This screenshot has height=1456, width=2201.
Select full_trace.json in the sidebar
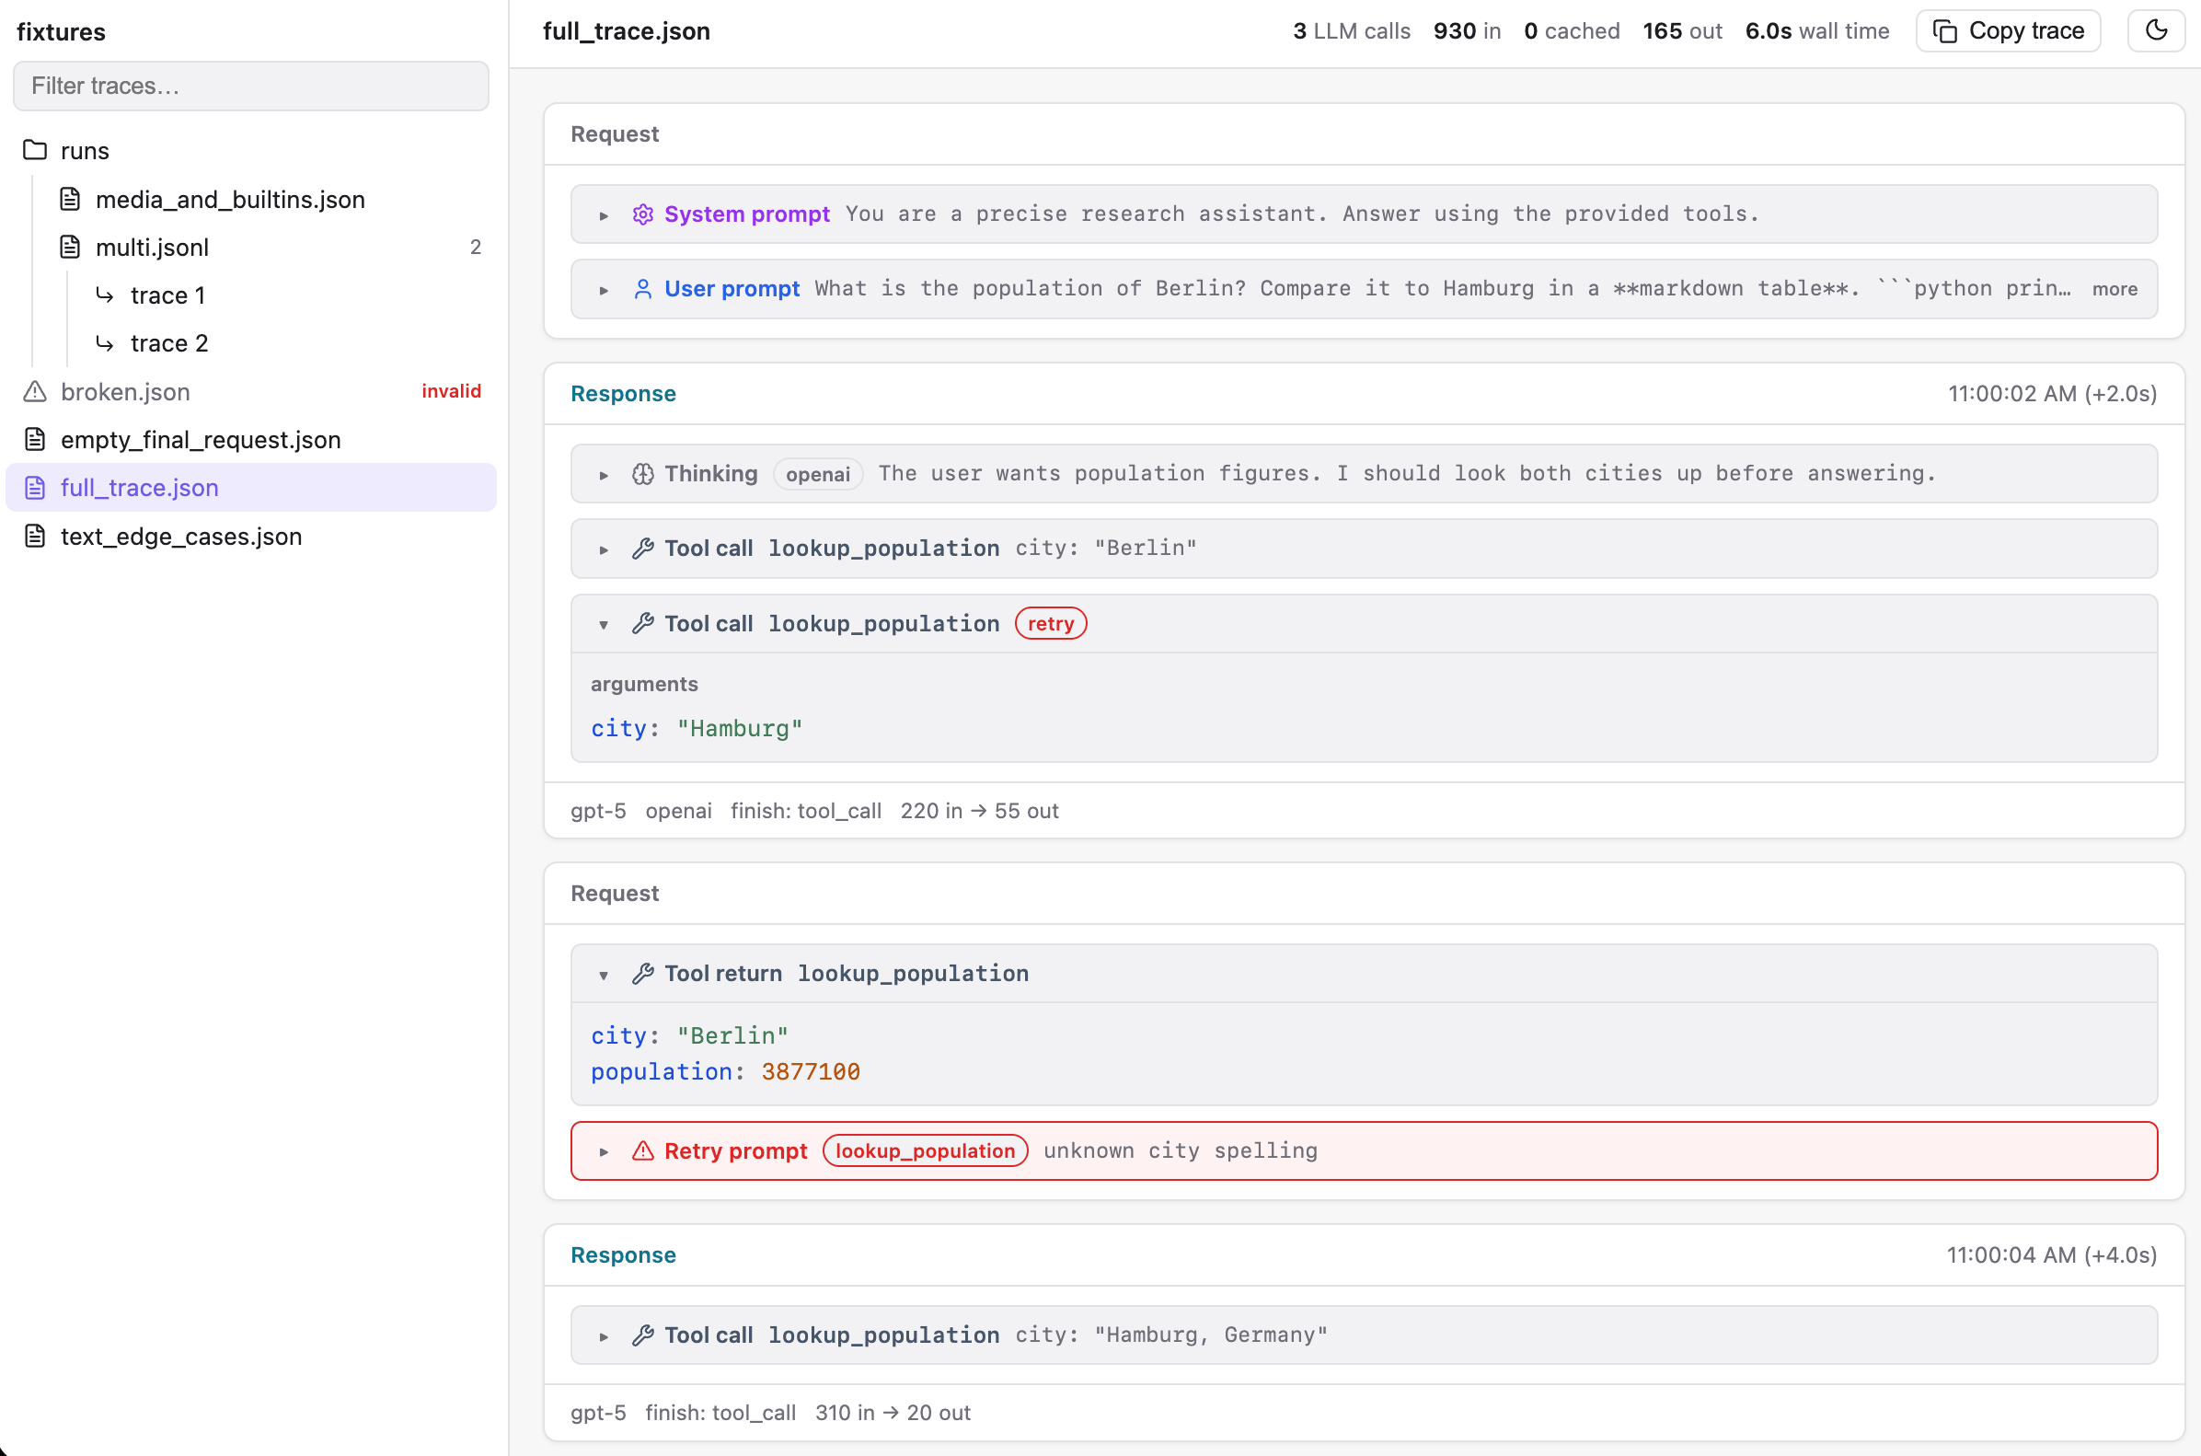pyautogui.click(x=250, y=488)
